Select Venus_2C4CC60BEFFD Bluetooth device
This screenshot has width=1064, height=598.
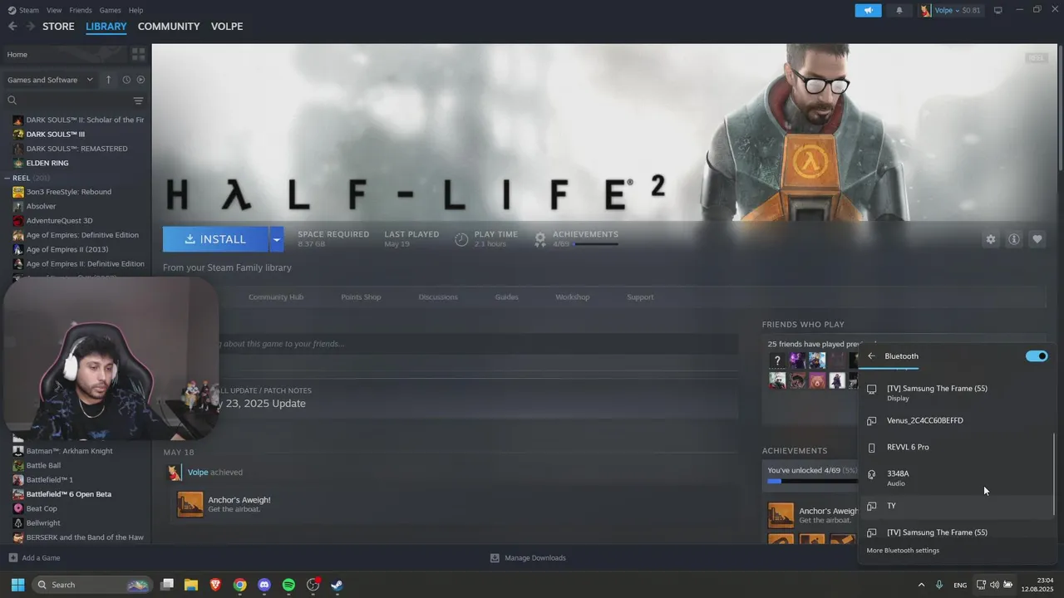coord(956,420)
